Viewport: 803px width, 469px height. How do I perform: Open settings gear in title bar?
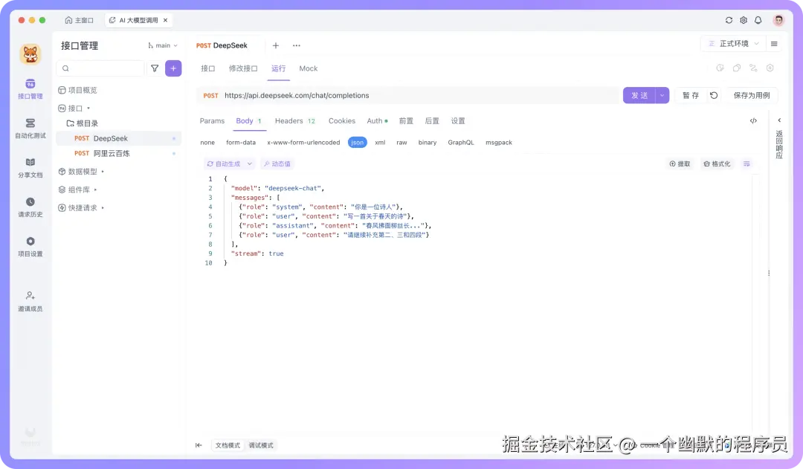click(x=744, y=20)
